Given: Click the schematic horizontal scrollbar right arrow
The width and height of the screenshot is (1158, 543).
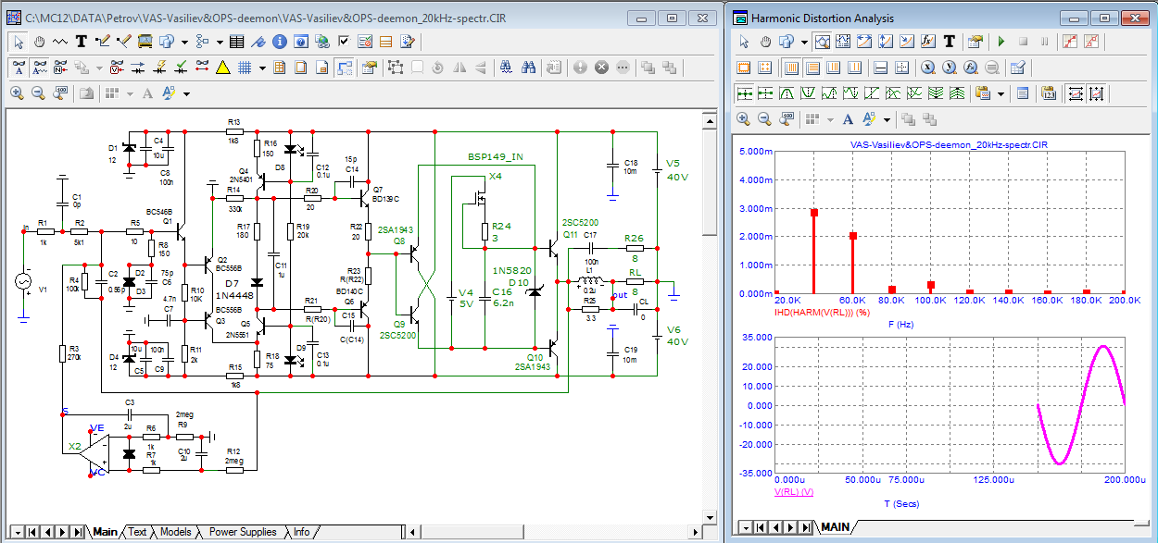Looking at the screenshot, I should (693, 532).
